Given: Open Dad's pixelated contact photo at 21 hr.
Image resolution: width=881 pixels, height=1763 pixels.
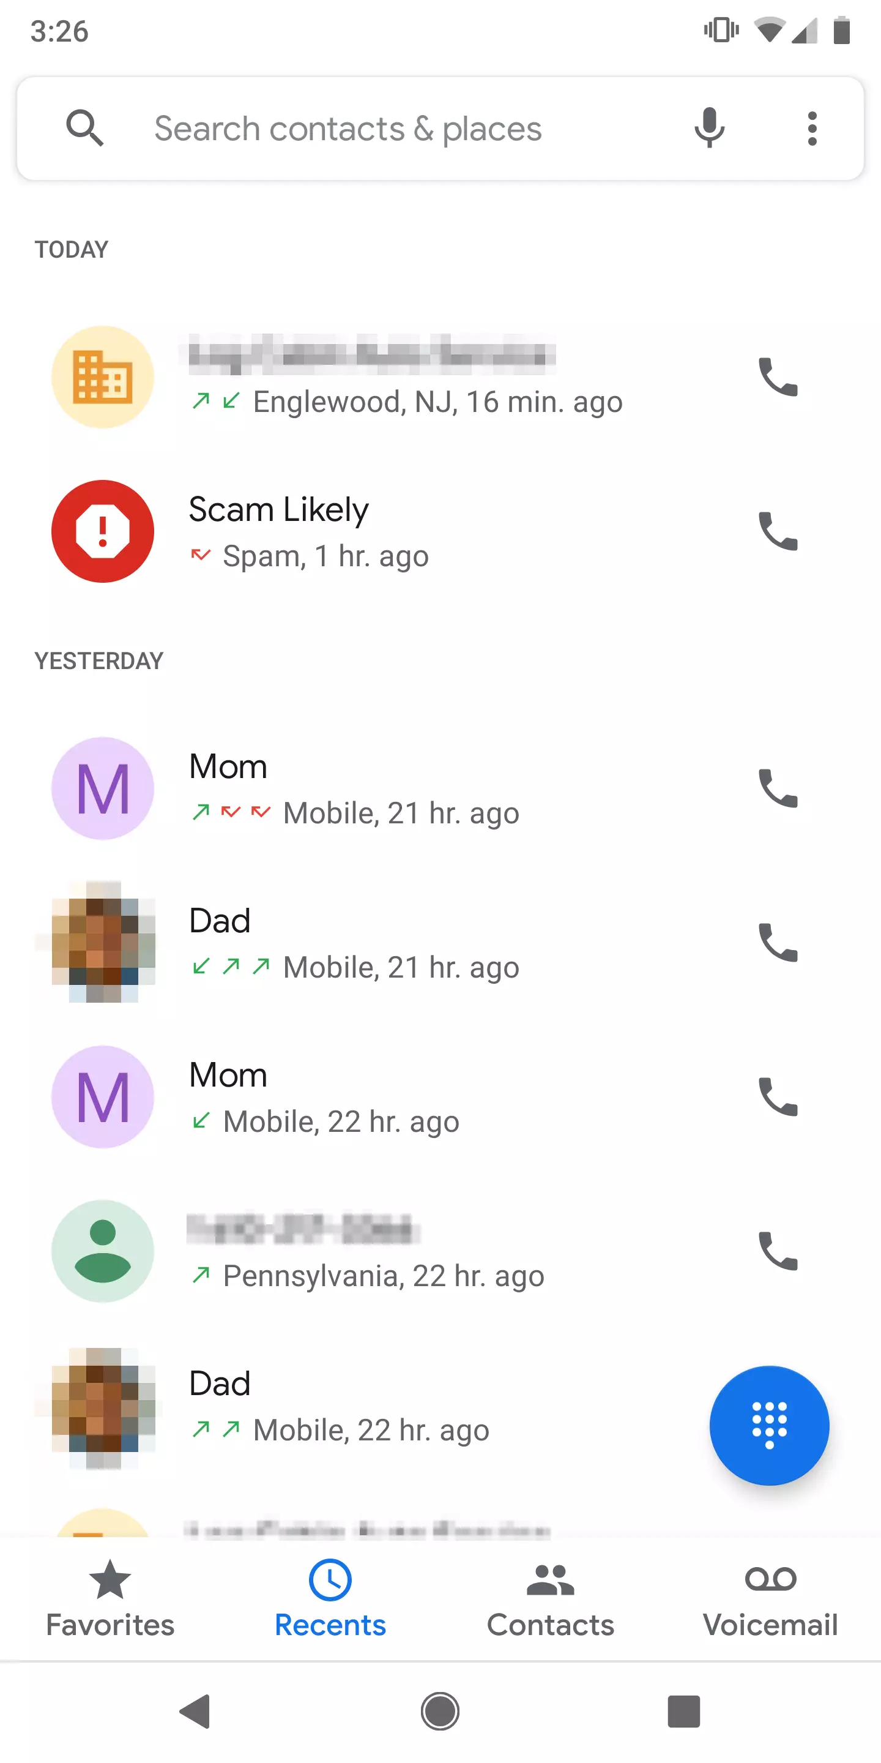Looking at the screenshot, I should click(x=103, y=943).
